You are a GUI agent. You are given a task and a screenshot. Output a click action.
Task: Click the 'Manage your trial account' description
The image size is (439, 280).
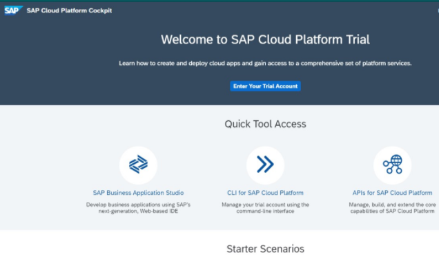click(265, 205)
